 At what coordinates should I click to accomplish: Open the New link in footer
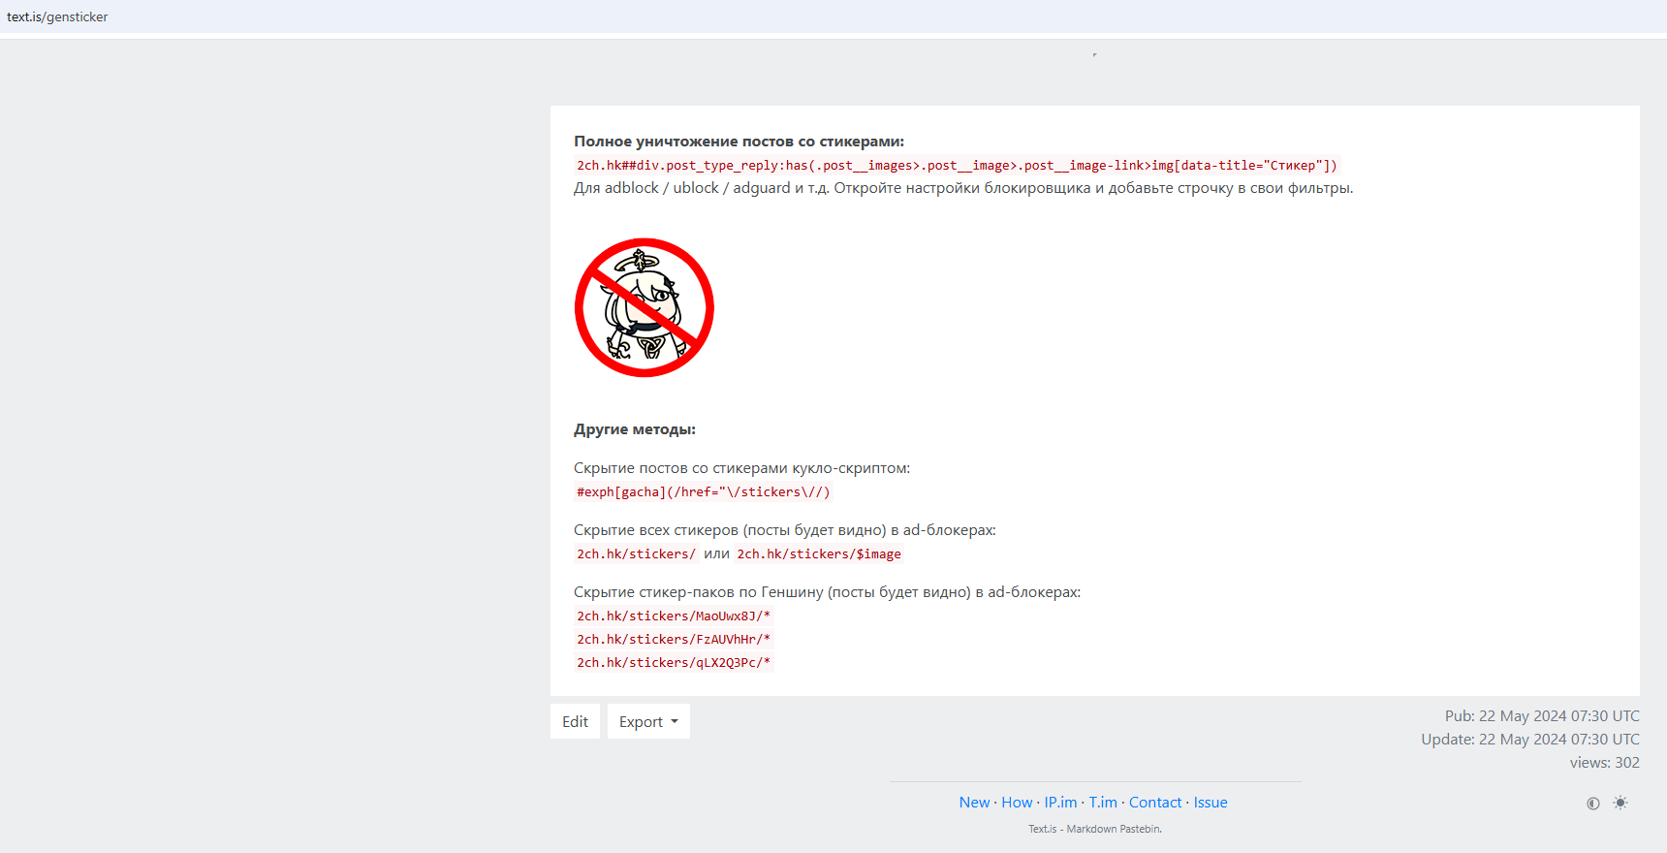(x=974, y=803)
